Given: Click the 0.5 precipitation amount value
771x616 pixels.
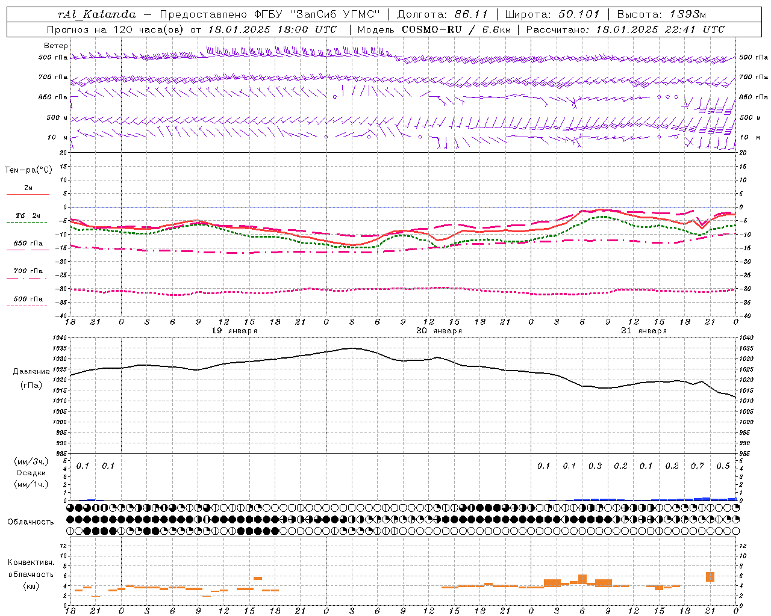Looking at the screenshot, I should (x=723, y=466).
